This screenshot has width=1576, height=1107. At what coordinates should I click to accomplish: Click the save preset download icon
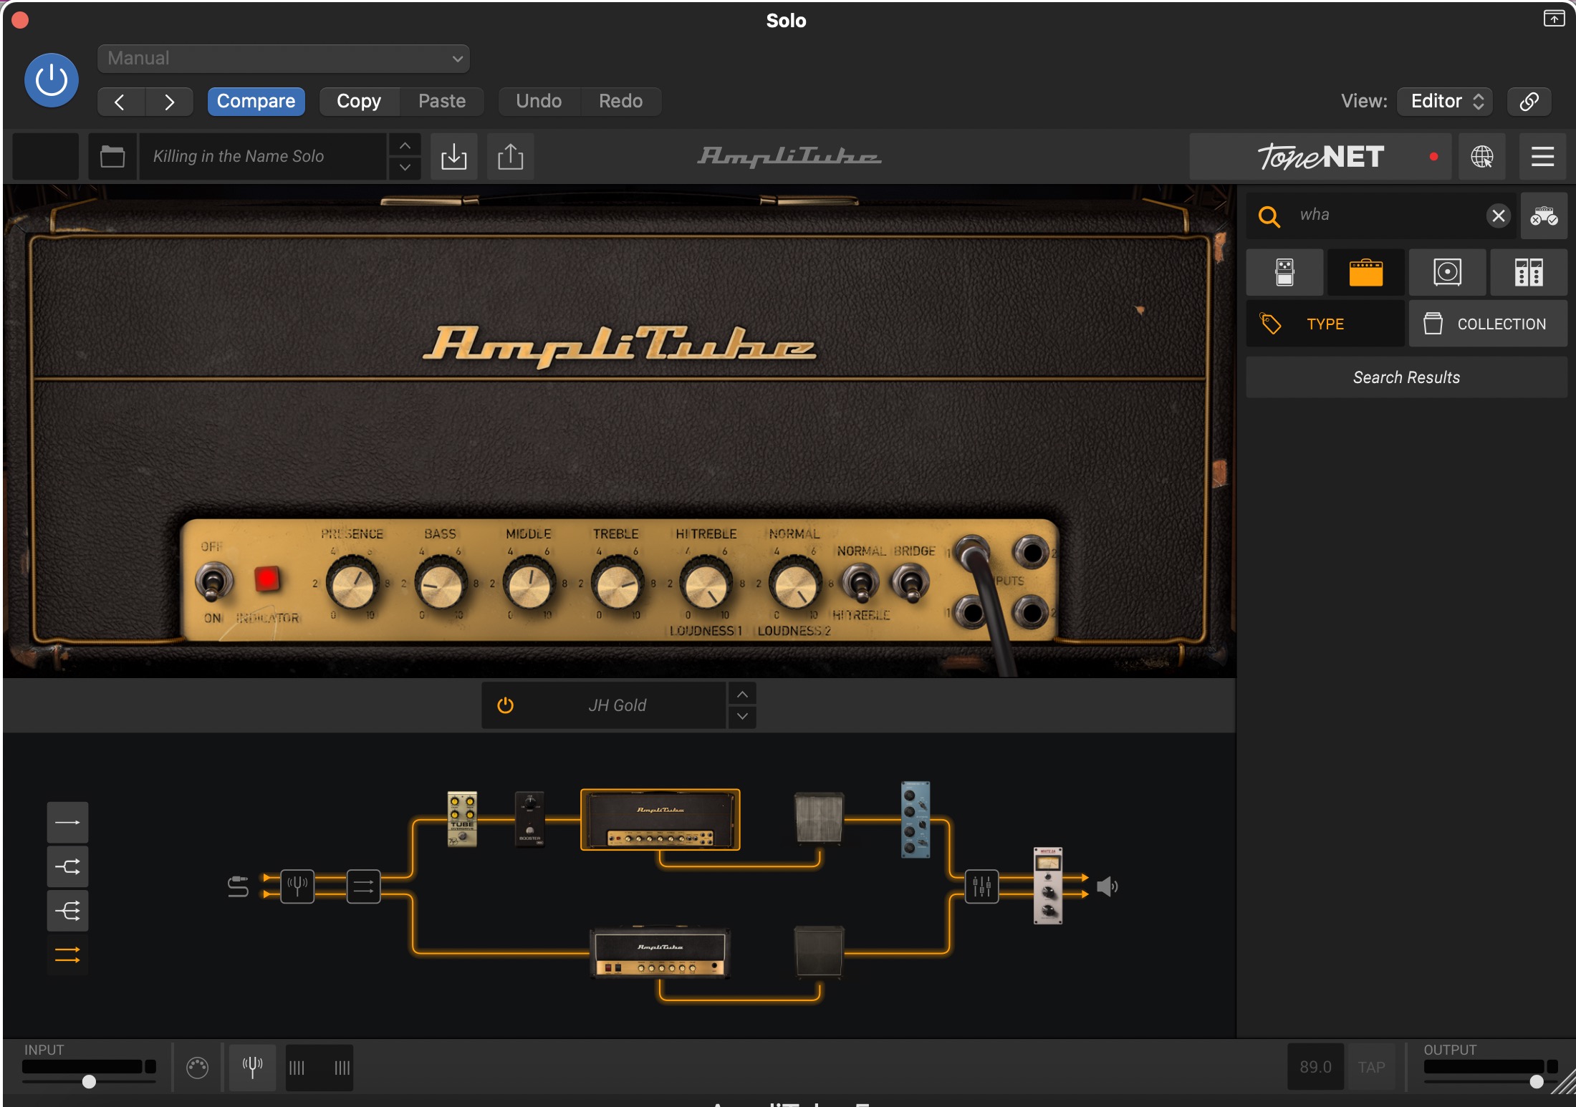point(453,156)
